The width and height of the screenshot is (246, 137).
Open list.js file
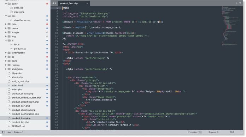[17, 44]
